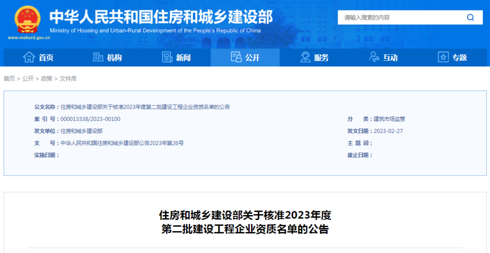Click the 文号 value ending 2023年第26号
The height and width of the screenshot is (253, 490).
click(122, 143)
